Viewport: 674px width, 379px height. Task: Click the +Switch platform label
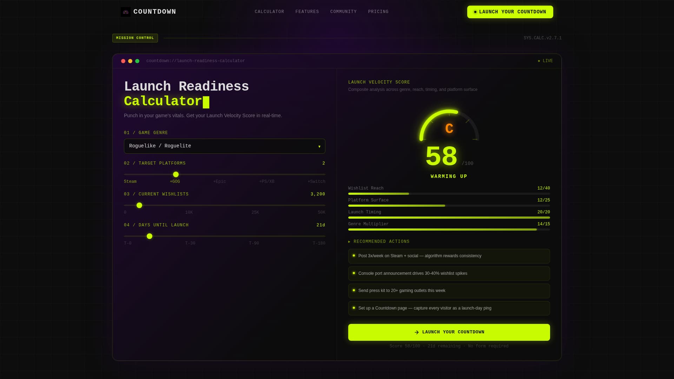tap(316, 181)
